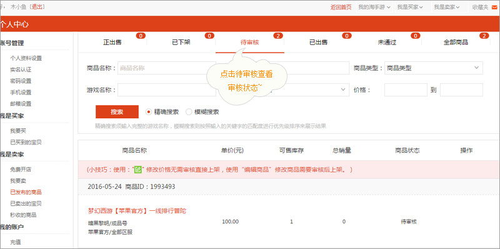
Task: Click 充值 in sidebar
Action: tap(15, 242)
